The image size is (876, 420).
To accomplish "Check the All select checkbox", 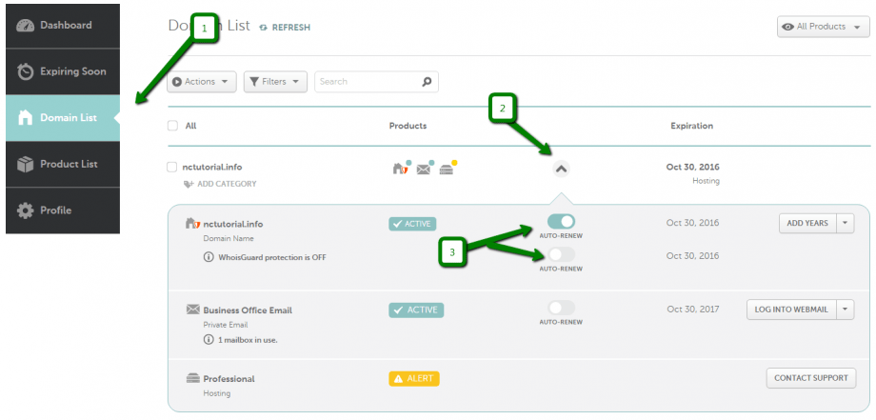I will pos(172,126).
